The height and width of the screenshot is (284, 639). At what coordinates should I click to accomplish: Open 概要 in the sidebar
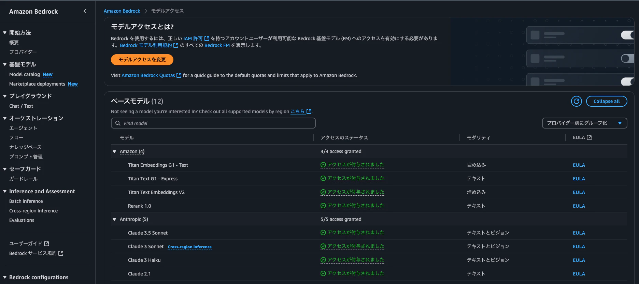tap(14, 43)
